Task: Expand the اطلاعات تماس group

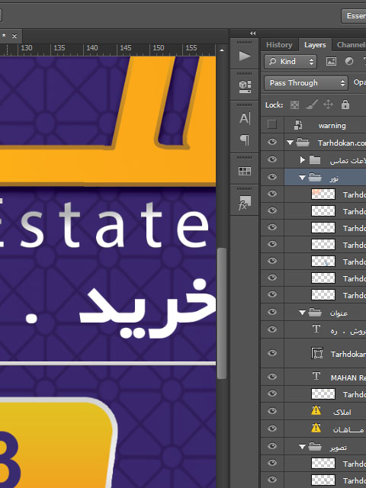Action: point(302,160)
